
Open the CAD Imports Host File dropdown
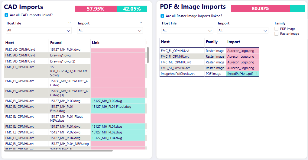(39, 30)
